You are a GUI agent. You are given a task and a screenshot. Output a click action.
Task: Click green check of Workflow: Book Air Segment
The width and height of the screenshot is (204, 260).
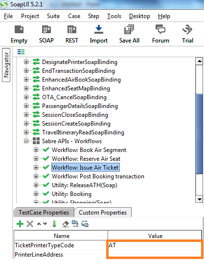pyautogui.click(x=46, y=150)
